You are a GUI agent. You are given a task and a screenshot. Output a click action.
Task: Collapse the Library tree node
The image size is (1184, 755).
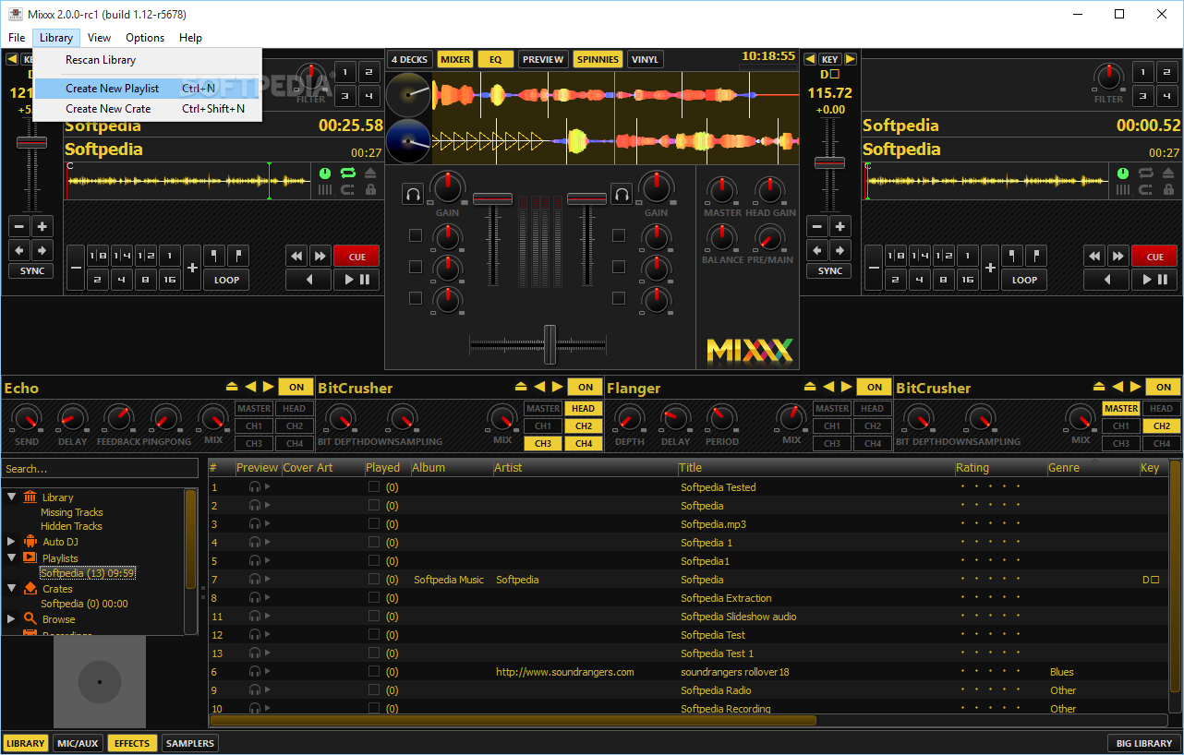click(x=12, y=497)
